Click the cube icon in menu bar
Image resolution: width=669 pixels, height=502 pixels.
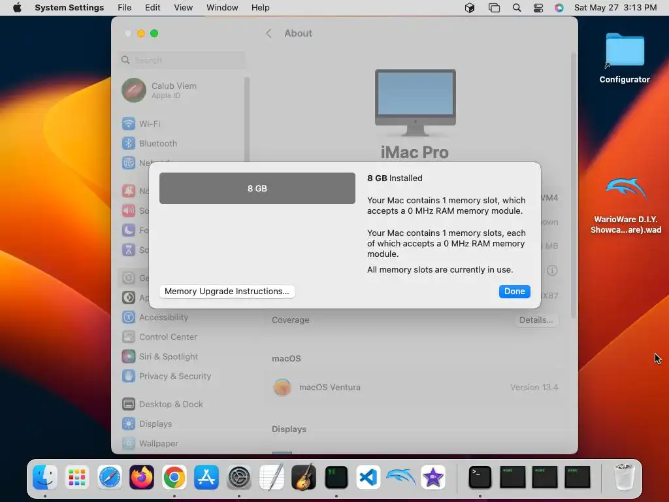(470, 8)
